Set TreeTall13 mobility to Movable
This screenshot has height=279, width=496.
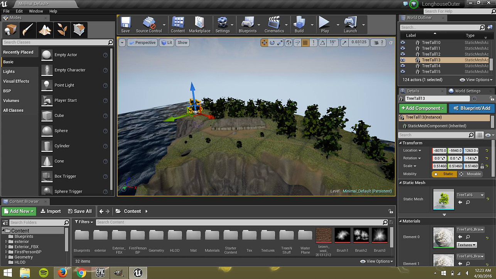click(471, 174)
